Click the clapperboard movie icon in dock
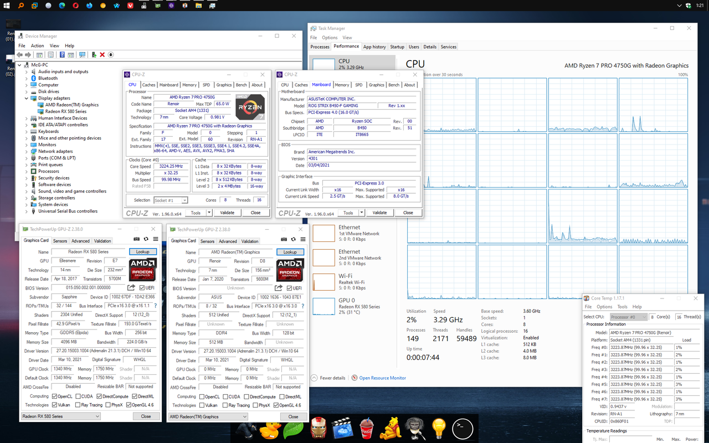 (x=342, y=429)
